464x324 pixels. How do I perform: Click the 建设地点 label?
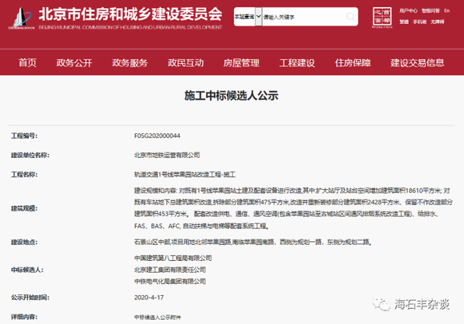(x=24, y=242)
